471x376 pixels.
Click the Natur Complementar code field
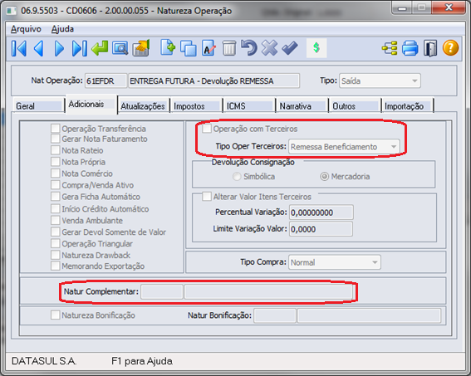pos(162,291)
